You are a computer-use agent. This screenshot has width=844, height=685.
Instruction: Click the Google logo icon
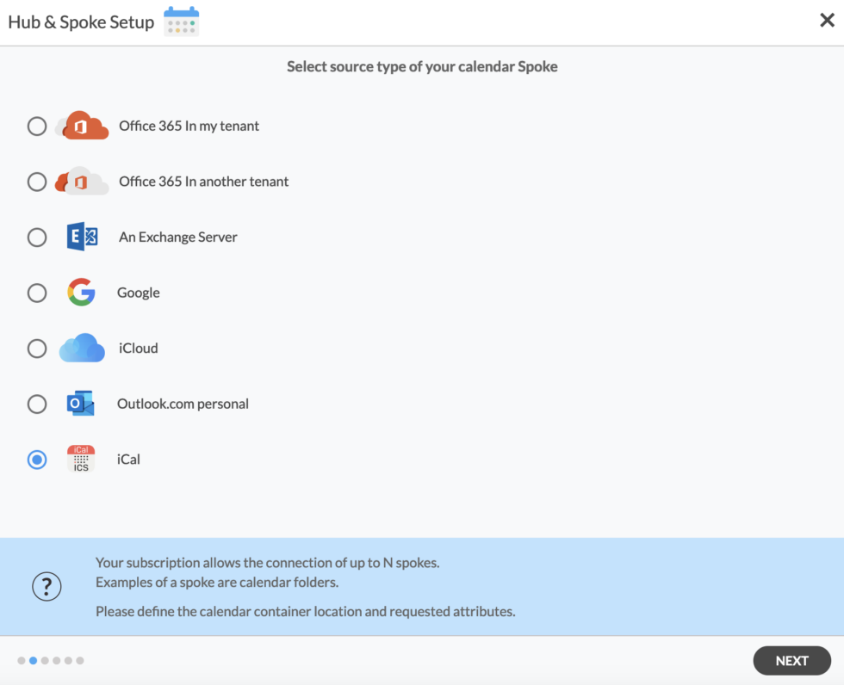coord(80,293)
